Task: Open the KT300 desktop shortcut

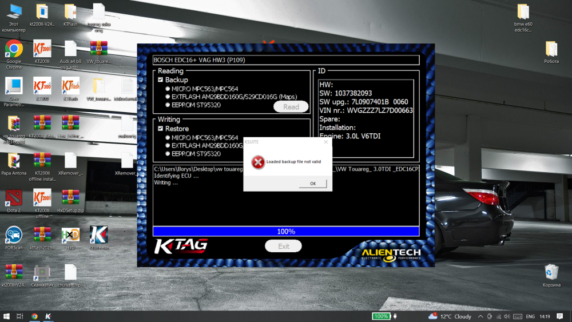Action: click(x=42, y=89)
